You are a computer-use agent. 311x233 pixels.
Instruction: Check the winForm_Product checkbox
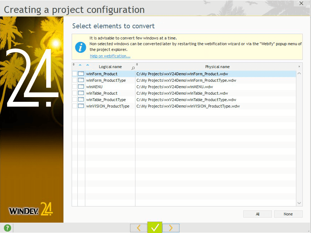(75, 74)
